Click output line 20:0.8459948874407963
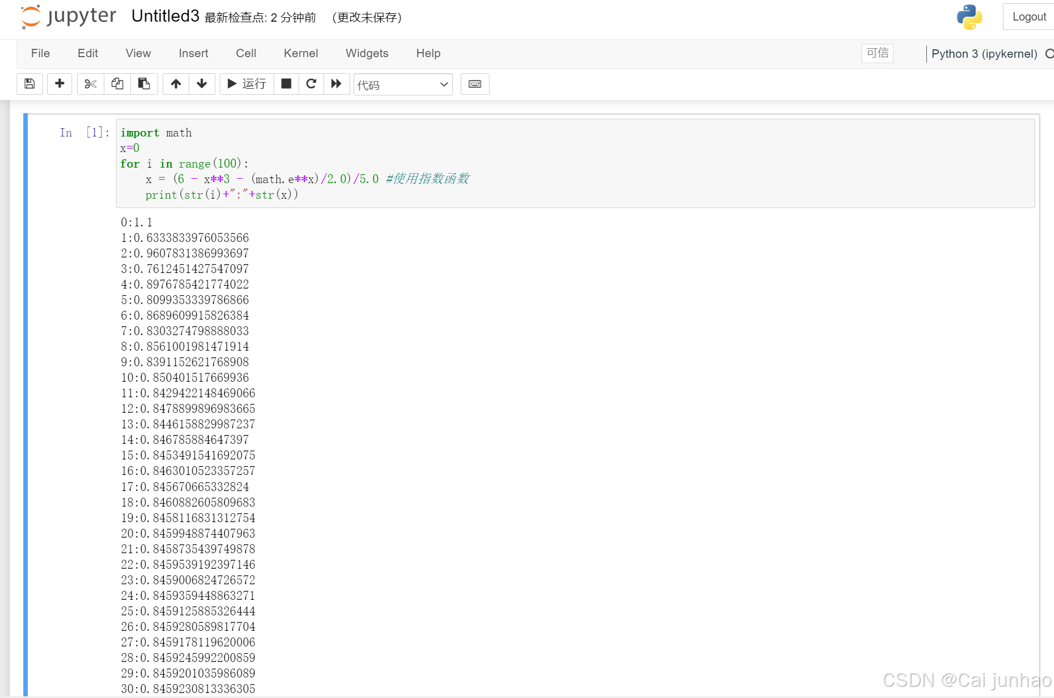Image resolution: width=1054 pixels, height=698 pixels. [188, 534]
